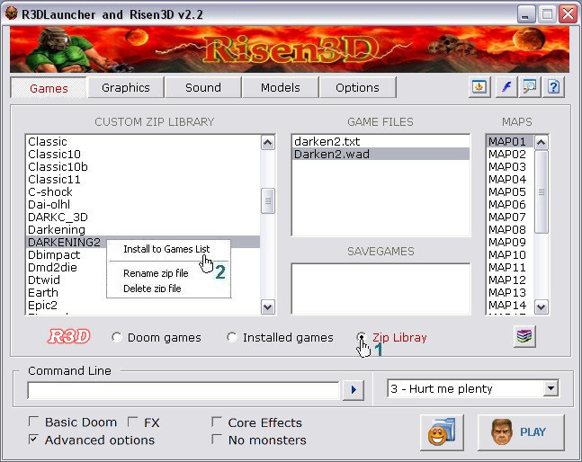Switch to the Games tab
Screen dimensions: 582x462
pos(49,88)
